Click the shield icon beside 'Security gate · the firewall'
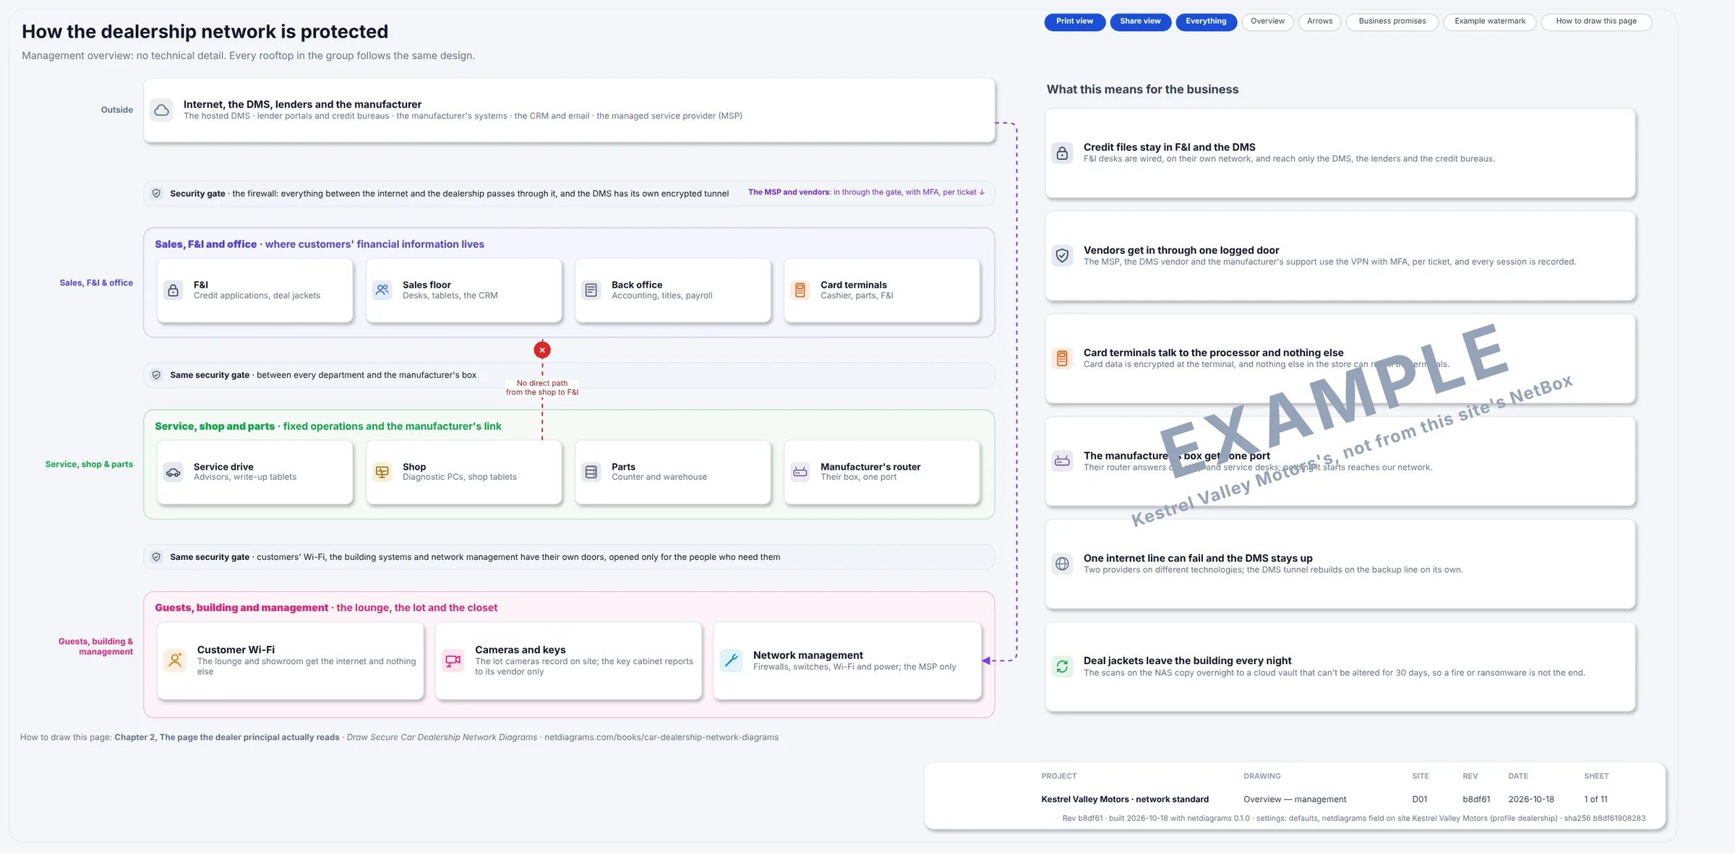This screenshot has width=1735, height=854. (156, 193)
